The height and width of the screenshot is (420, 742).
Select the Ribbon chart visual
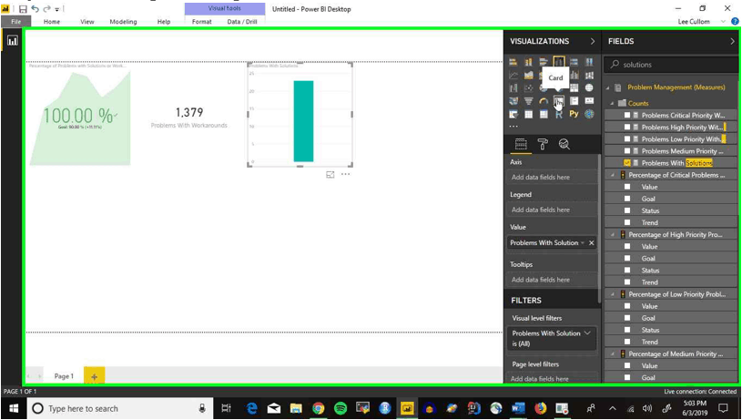coord(589,75)
